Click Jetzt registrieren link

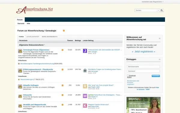click(143, 52)
